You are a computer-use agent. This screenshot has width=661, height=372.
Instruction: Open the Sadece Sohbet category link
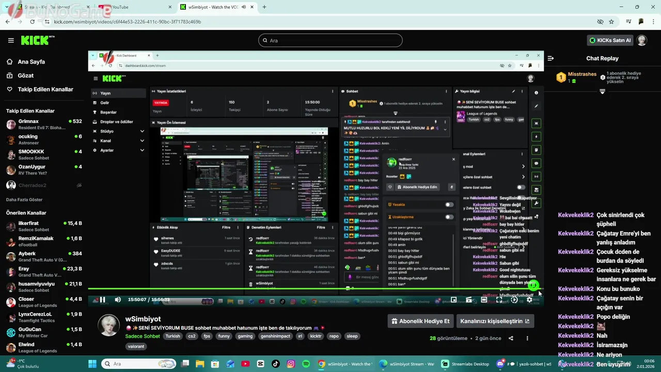click(143, 336)
